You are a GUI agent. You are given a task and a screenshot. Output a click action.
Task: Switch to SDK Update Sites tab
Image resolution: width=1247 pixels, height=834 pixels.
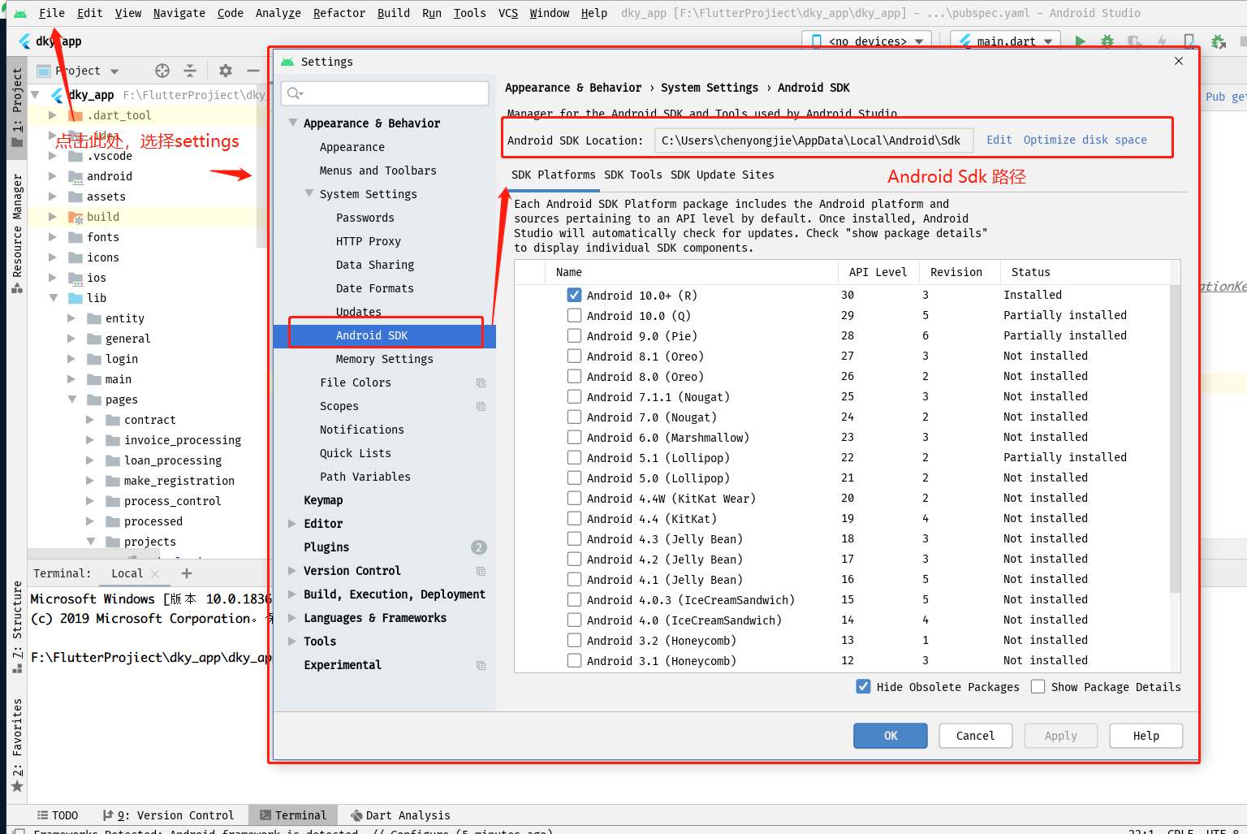point(723,175)
